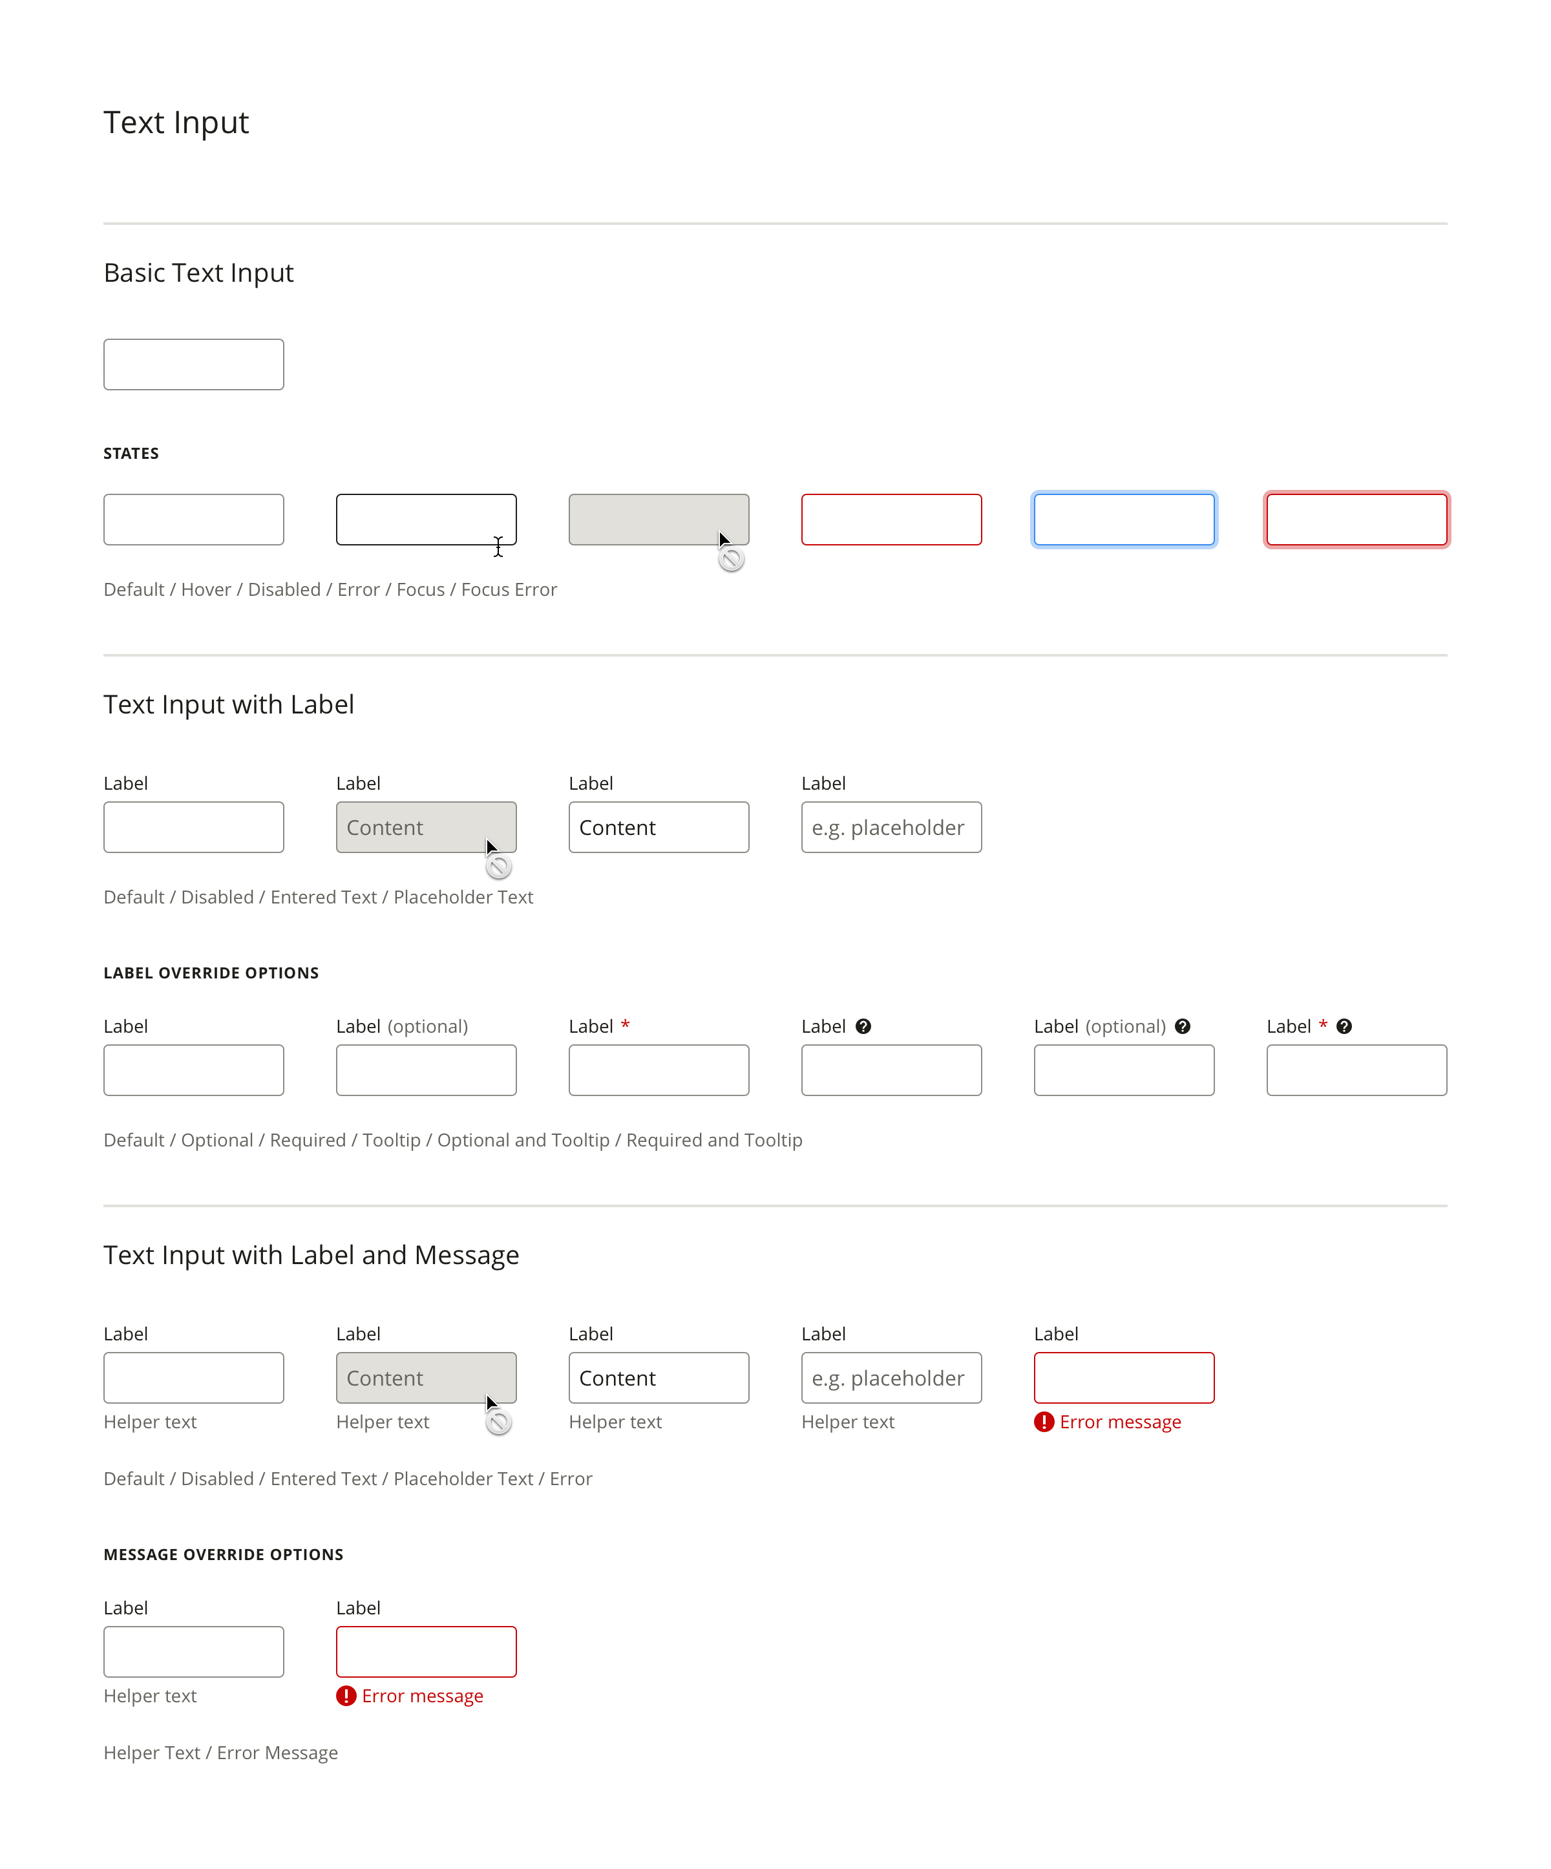Click 'Text Input with Label and Message' heading
1551x1869 pixels.
pos(311,1255)
